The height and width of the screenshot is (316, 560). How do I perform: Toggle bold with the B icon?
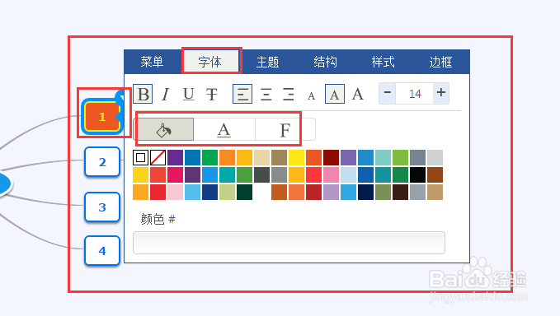143,94
